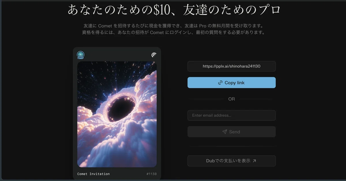Click the #1130 invitation number
Image resolution: width=346 pixels, height=181 pixels.
coord(151,174)
